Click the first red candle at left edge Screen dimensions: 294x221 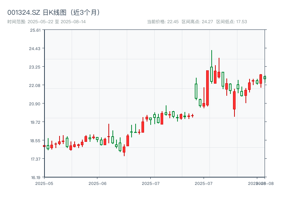pos(44,146)
